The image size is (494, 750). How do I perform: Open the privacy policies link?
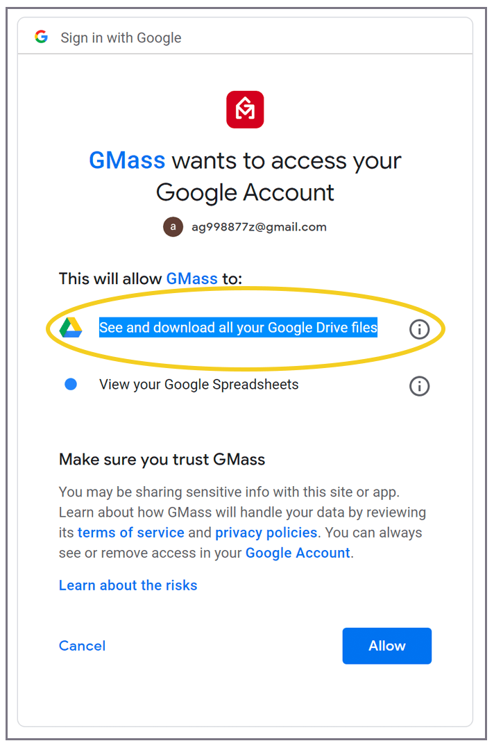(266, 533)
